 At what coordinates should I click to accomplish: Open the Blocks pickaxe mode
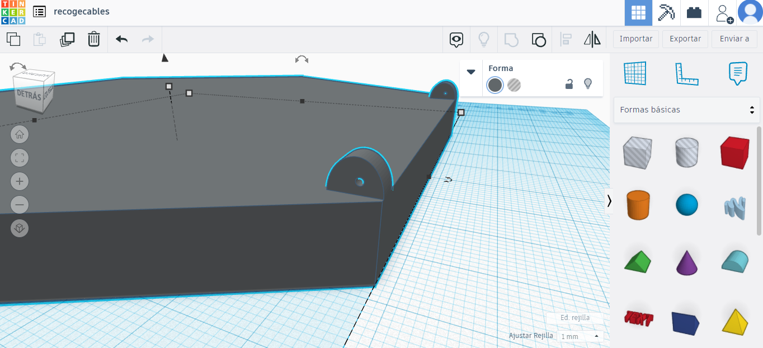666,12
